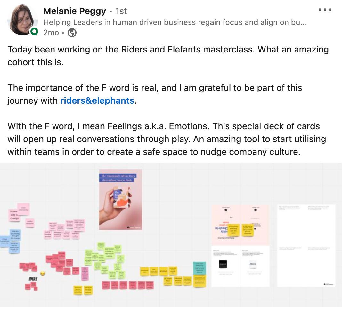This screenshot has height=311, width=342.
Task: Click the "2mo" post timestamp
Action: pos(51,33)
